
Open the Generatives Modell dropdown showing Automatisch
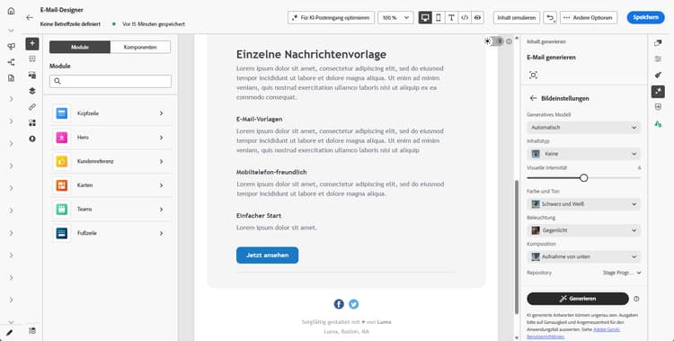tap(583, 128)
